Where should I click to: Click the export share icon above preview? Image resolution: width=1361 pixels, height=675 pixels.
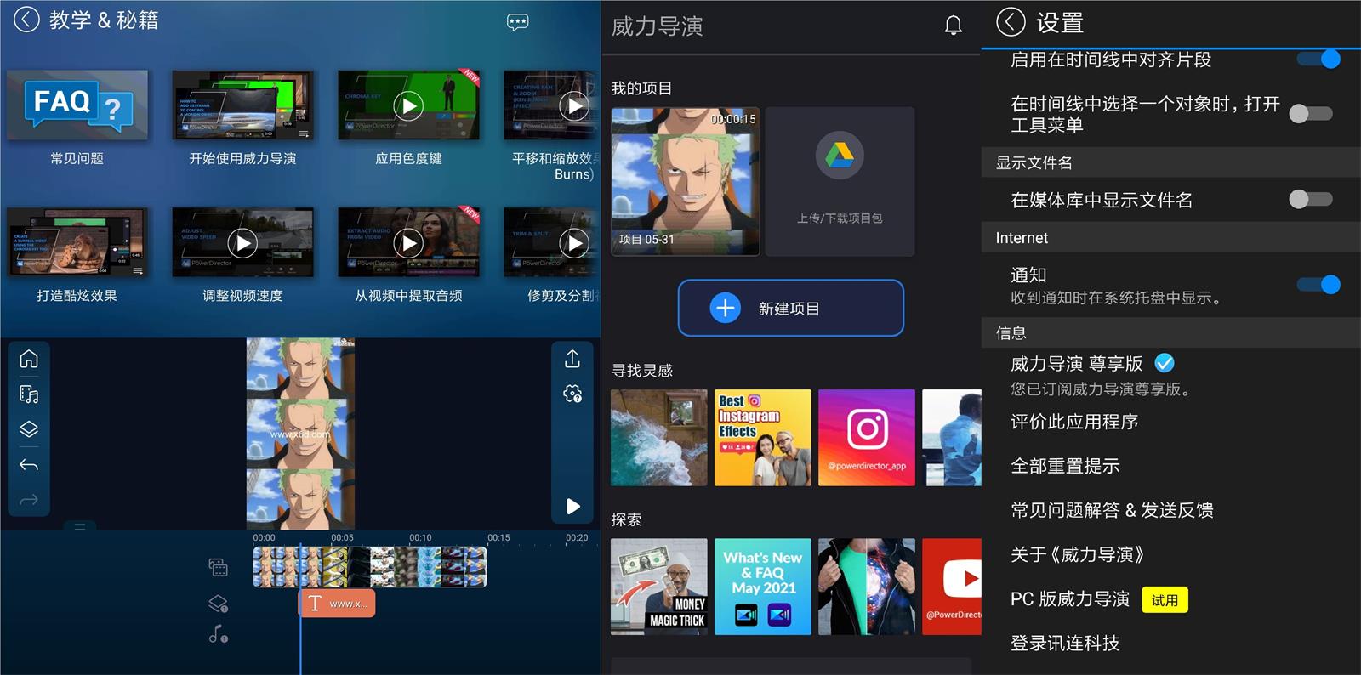pos(572,359)
